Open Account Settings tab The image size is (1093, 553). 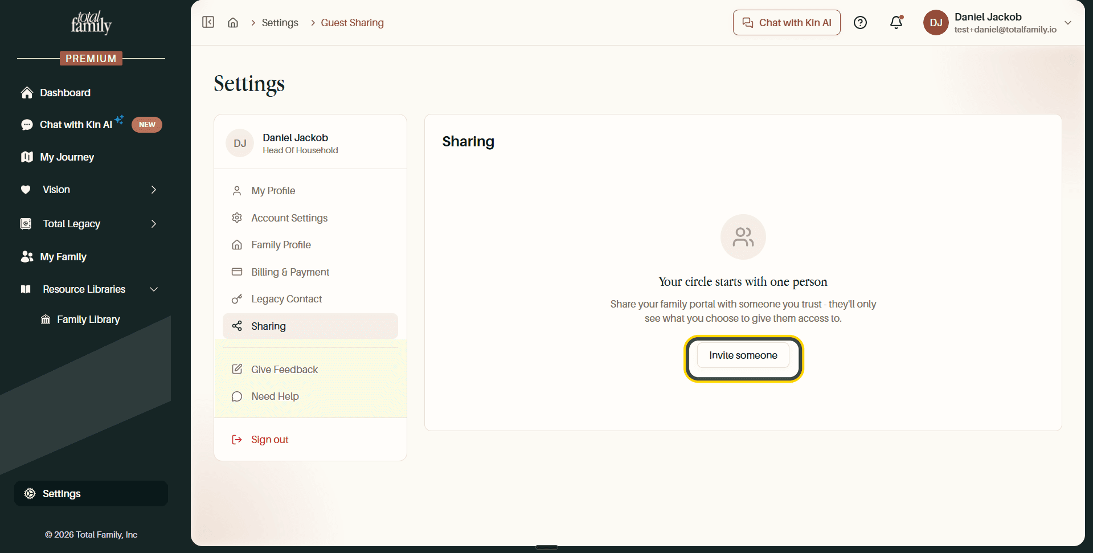tap(310, 218)
